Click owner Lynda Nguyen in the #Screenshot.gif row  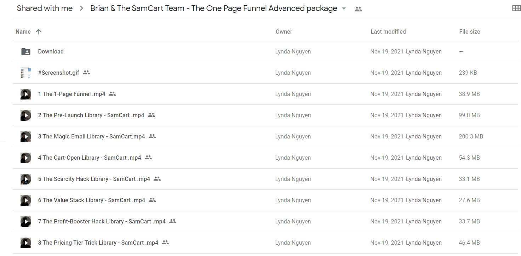(293, 73)
